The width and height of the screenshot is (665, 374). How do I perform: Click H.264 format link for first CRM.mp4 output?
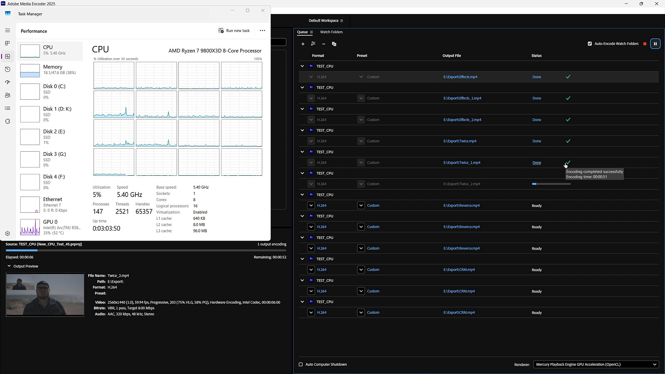click(321, 270)
